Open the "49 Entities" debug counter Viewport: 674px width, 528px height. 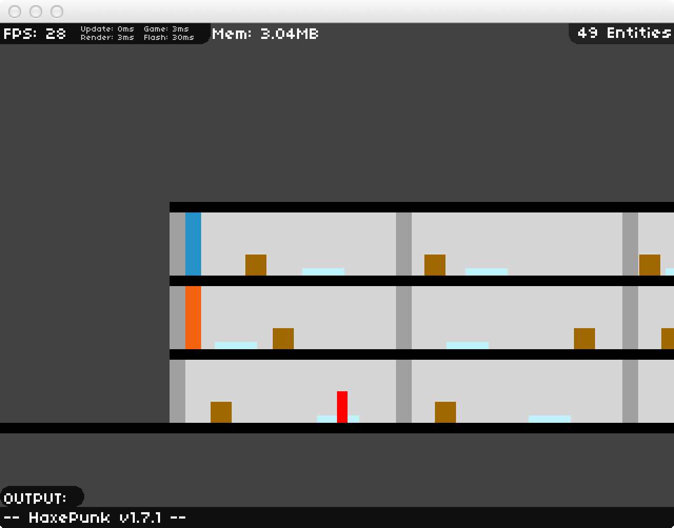624,33
